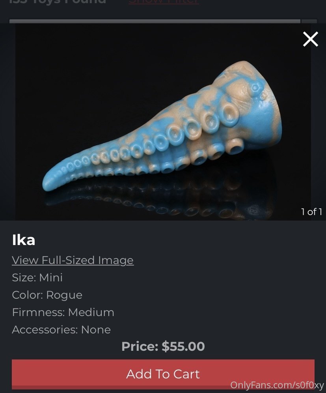Click the Firmness: Medium detail line
This screenshot has height=393, width=326.
pyautogui.click(x=63, y=312)
